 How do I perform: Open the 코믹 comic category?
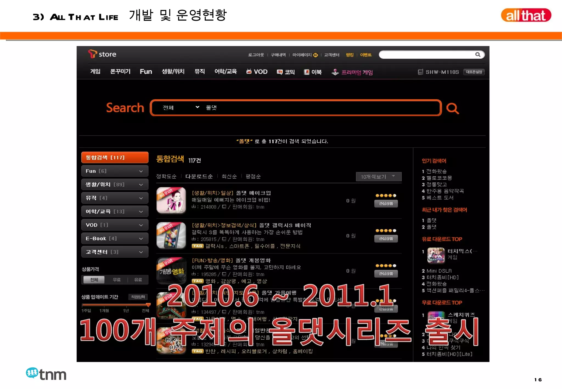click(286, 72)
